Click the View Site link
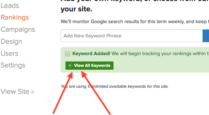This screenshot has height=115, width=209. tap(15, 92)
